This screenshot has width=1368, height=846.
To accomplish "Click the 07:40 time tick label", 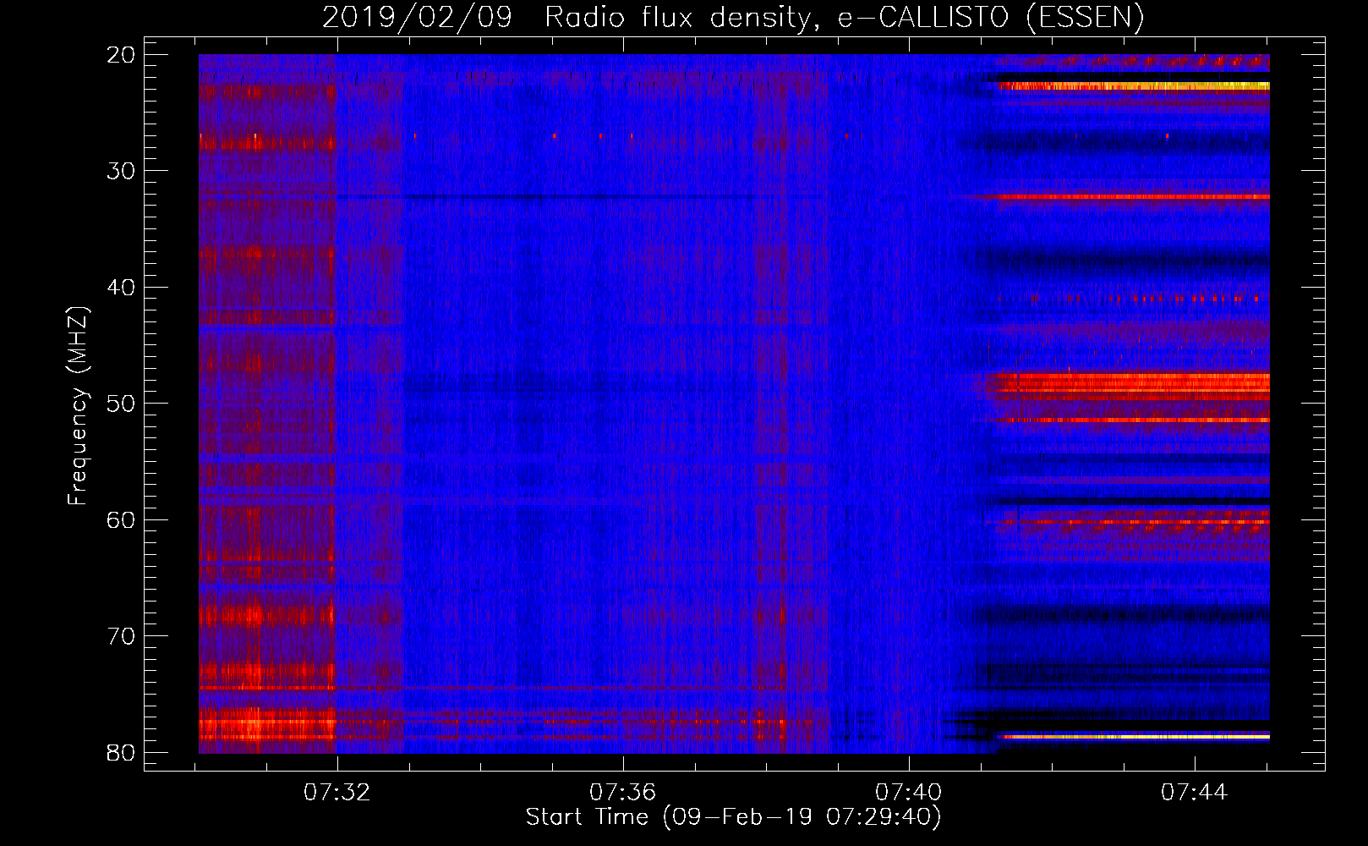I will (908, 793).
